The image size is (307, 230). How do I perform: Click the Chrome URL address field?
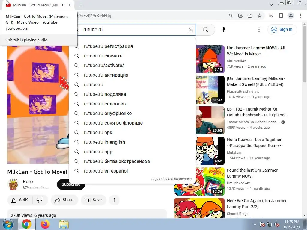(x=151, y=16)
